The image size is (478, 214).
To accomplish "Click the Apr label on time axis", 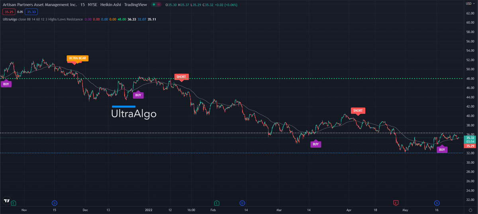I will pos(349,209).
